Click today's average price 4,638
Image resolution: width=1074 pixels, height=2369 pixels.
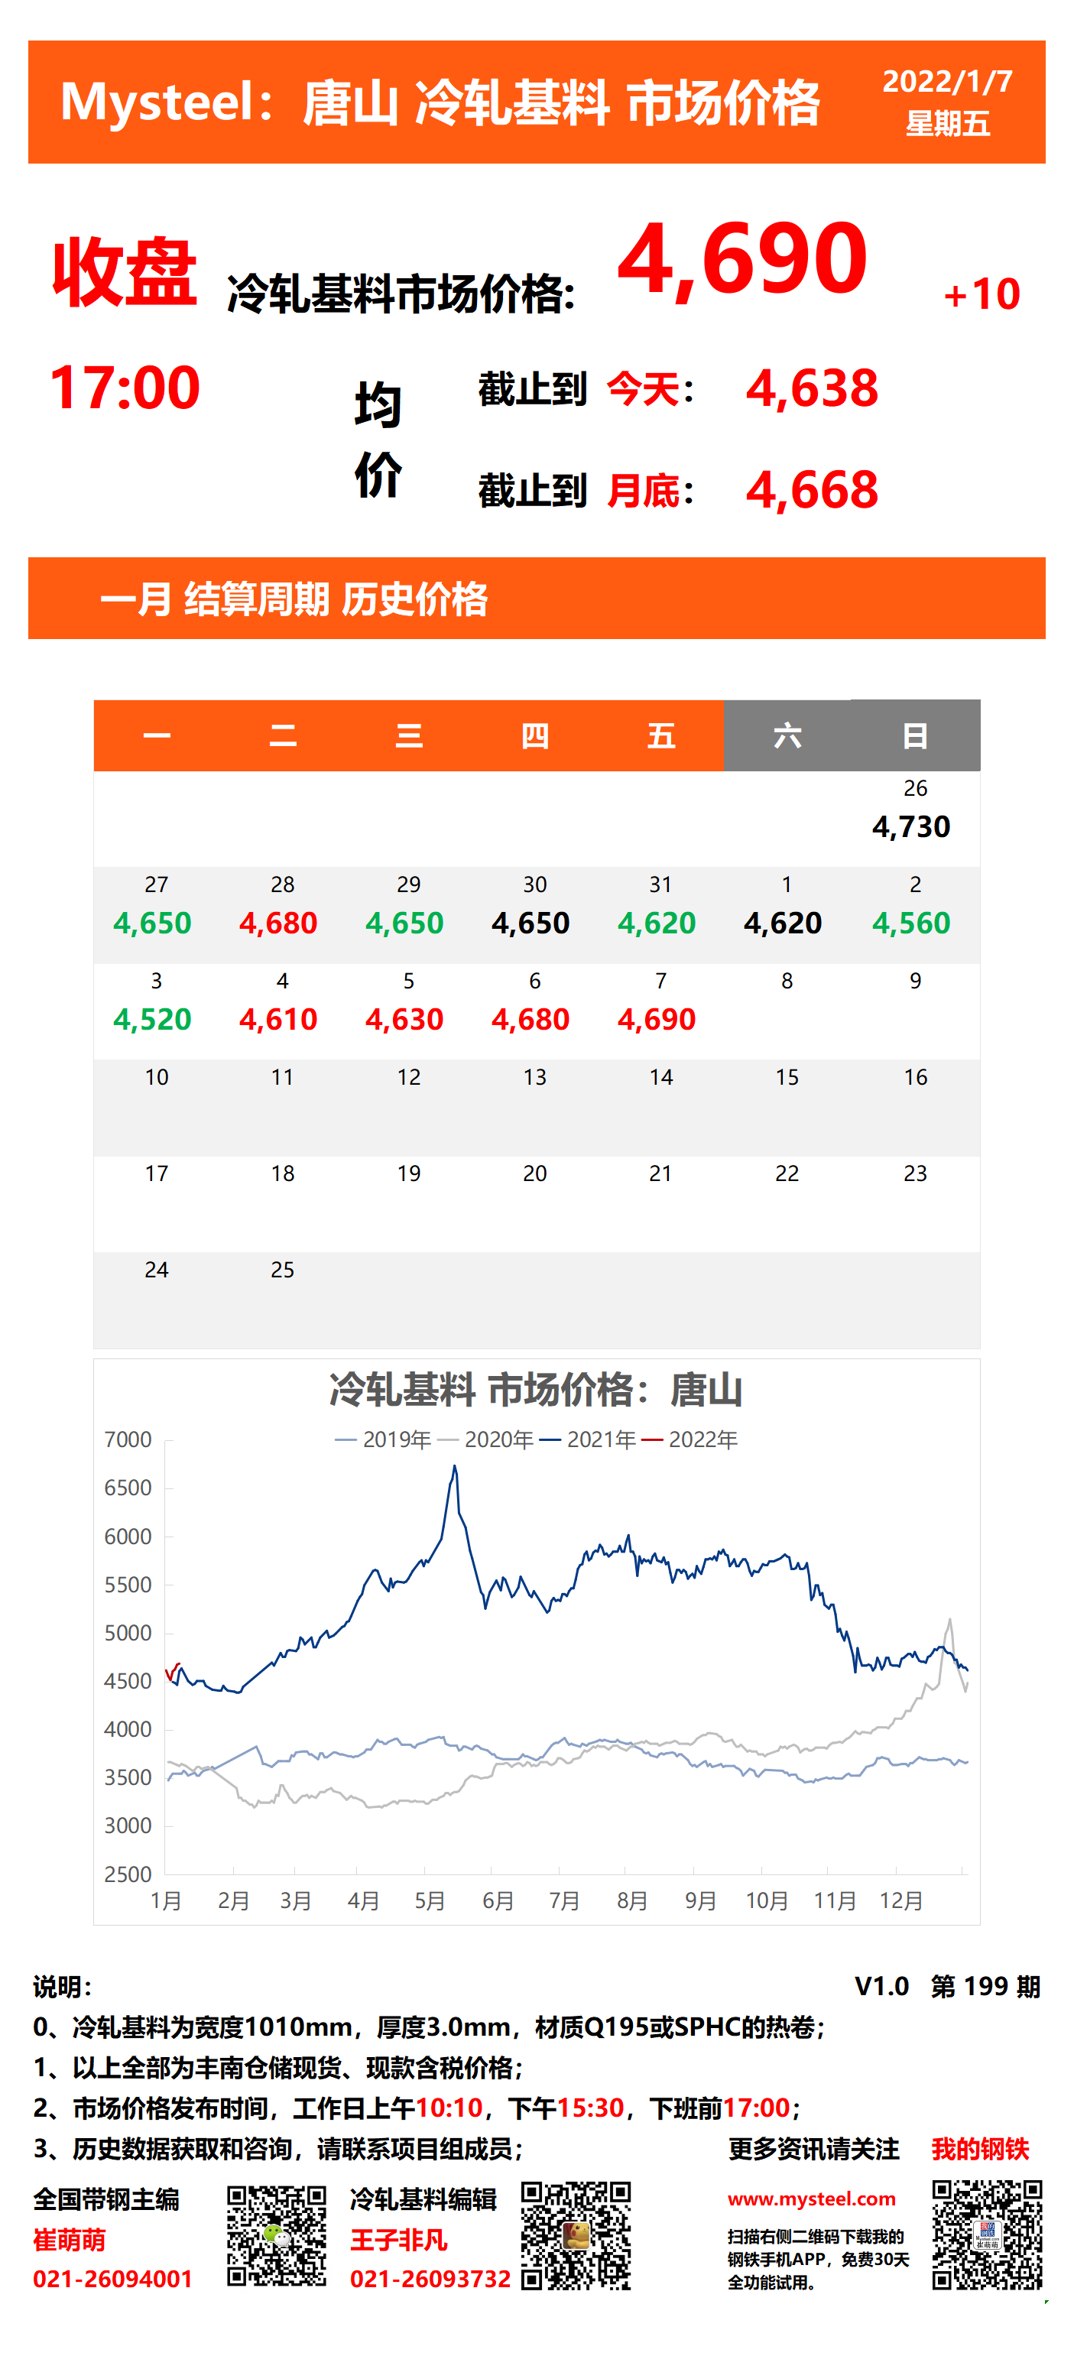812,388
